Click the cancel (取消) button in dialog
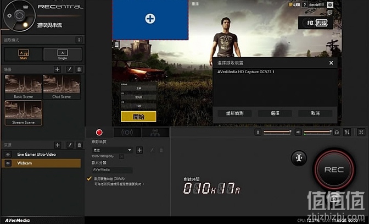Image resolution: width=369 pixels, height=224 pixels. tap(315, 113)
